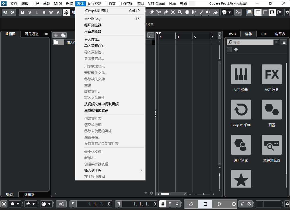Open the Loop & 采样 tile

click(x=241, y=110)
